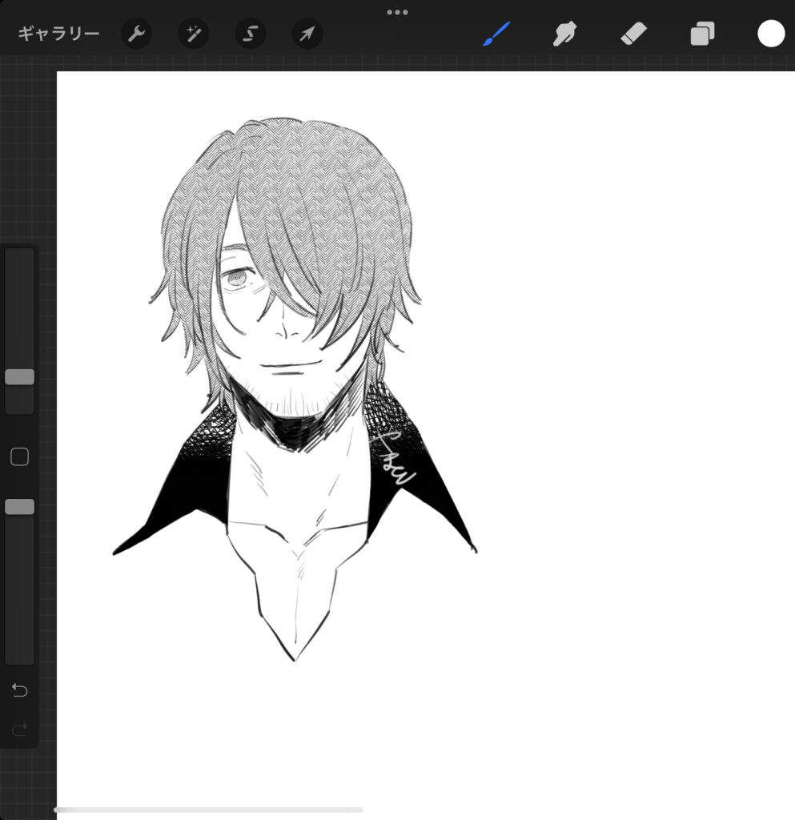
Task: Tap the black choker on the neck
Action: pyautogui.click(x=292, y=428)
